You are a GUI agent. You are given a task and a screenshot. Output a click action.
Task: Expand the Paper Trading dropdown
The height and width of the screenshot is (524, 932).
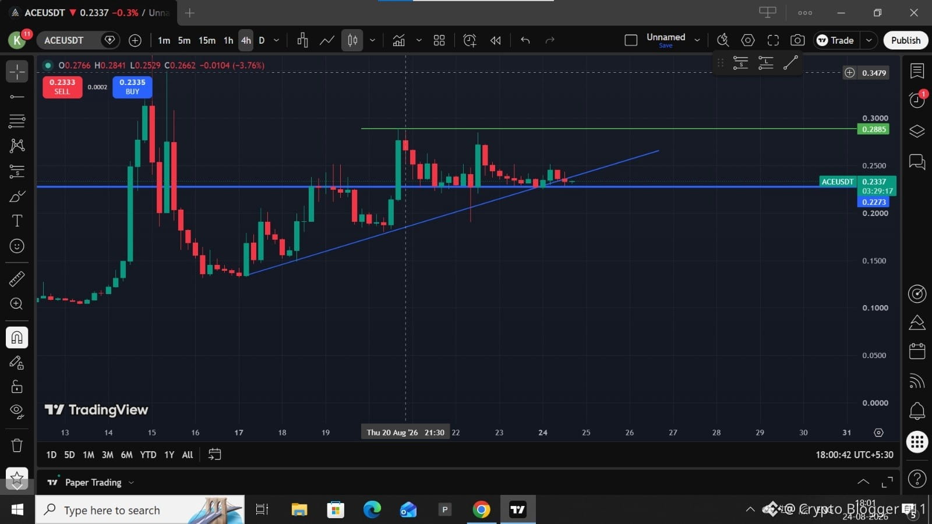coord(131,483)
